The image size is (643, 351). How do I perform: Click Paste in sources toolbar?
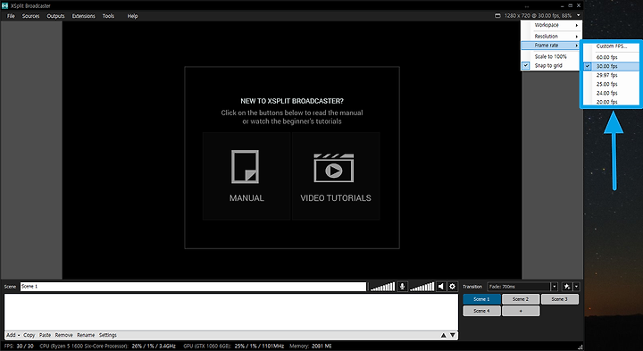click(x=46, y=335)
